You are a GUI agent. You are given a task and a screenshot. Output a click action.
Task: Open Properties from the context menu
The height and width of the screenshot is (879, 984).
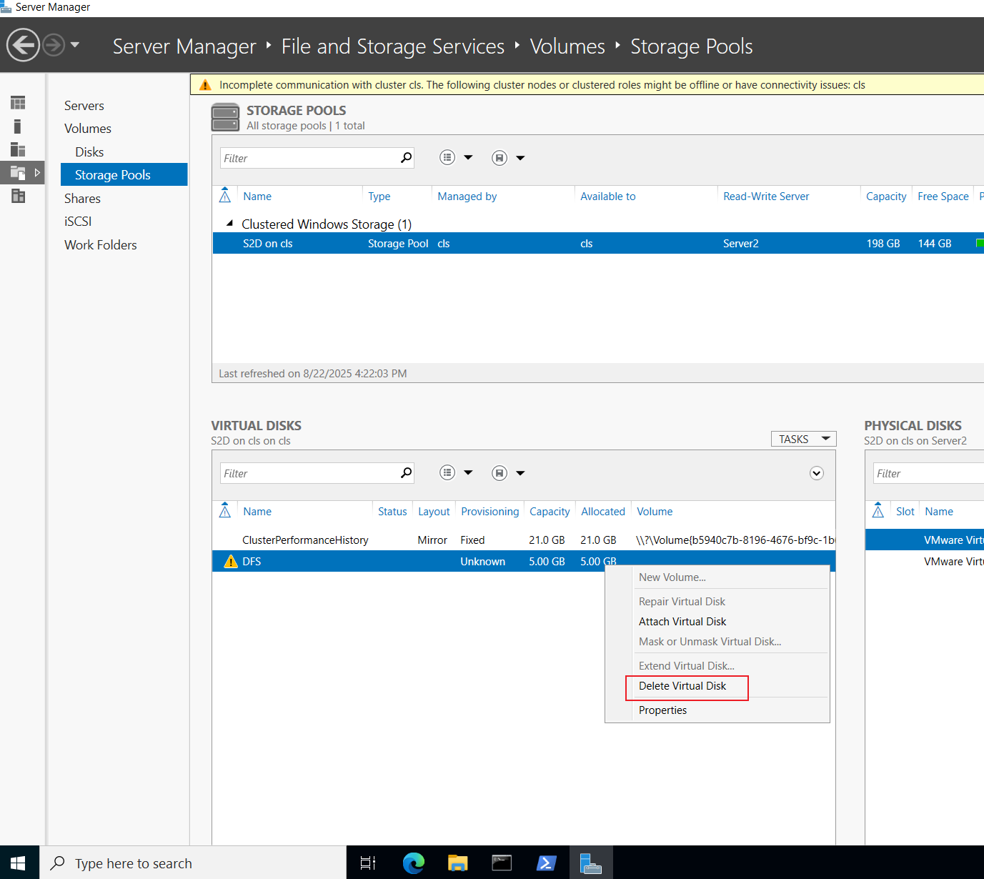point(662,710)
